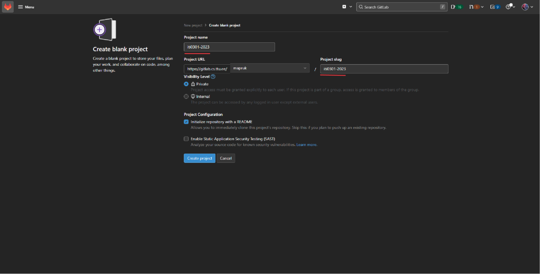Viewport: 540px width, 274px height.
Task: Expand the merge requests dropdown chevron
Action: (x=482, y=7)
